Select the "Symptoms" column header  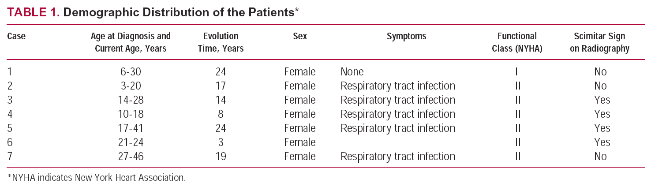406,37
